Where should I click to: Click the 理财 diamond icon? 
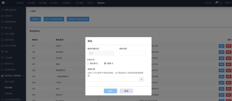pos(2,52)
